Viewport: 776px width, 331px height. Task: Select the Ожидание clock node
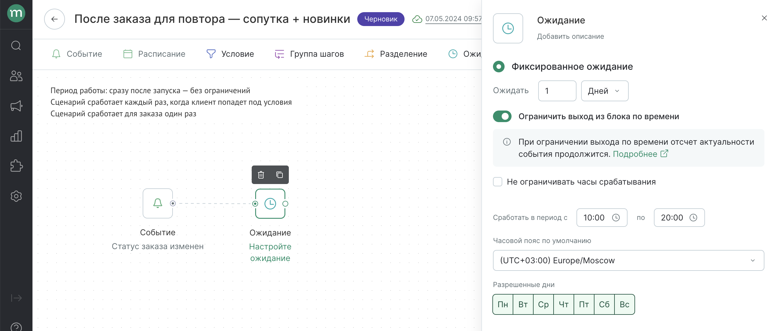point(270,203)
